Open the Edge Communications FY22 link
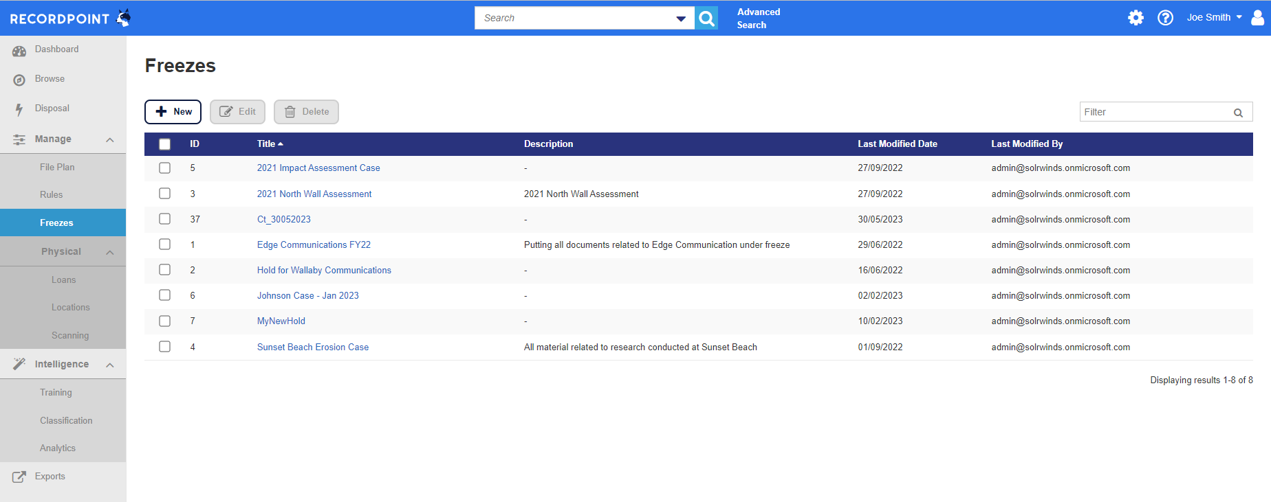Viewport: 1271px width, 502px height. (314, 245)
